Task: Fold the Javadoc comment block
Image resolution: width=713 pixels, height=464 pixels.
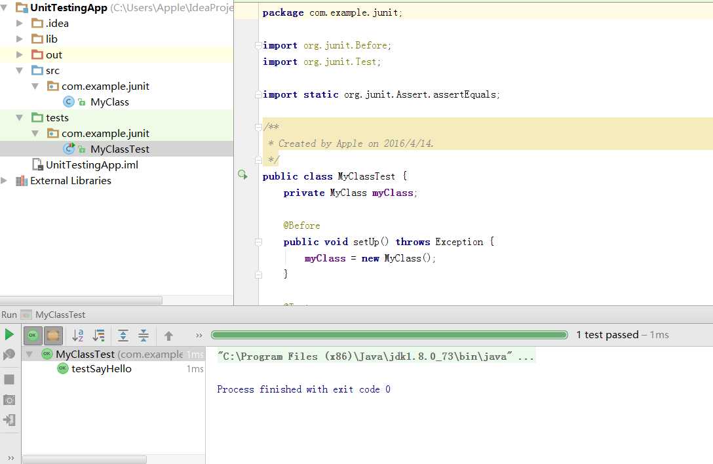Action: 258,127
